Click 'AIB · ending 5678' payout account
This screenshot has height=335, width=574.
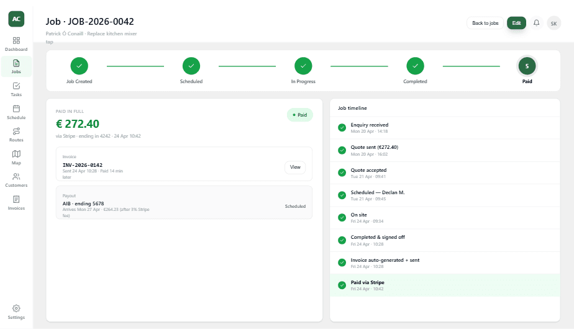click(83, 203)
